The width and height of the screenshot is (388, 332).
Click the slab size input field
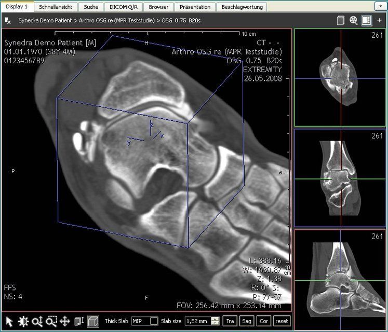[x=197, y=321]
